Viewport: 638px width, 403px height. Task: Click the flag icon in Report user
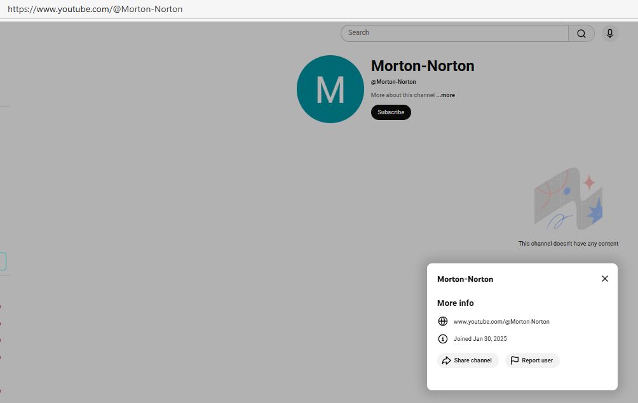click(515, 360)
